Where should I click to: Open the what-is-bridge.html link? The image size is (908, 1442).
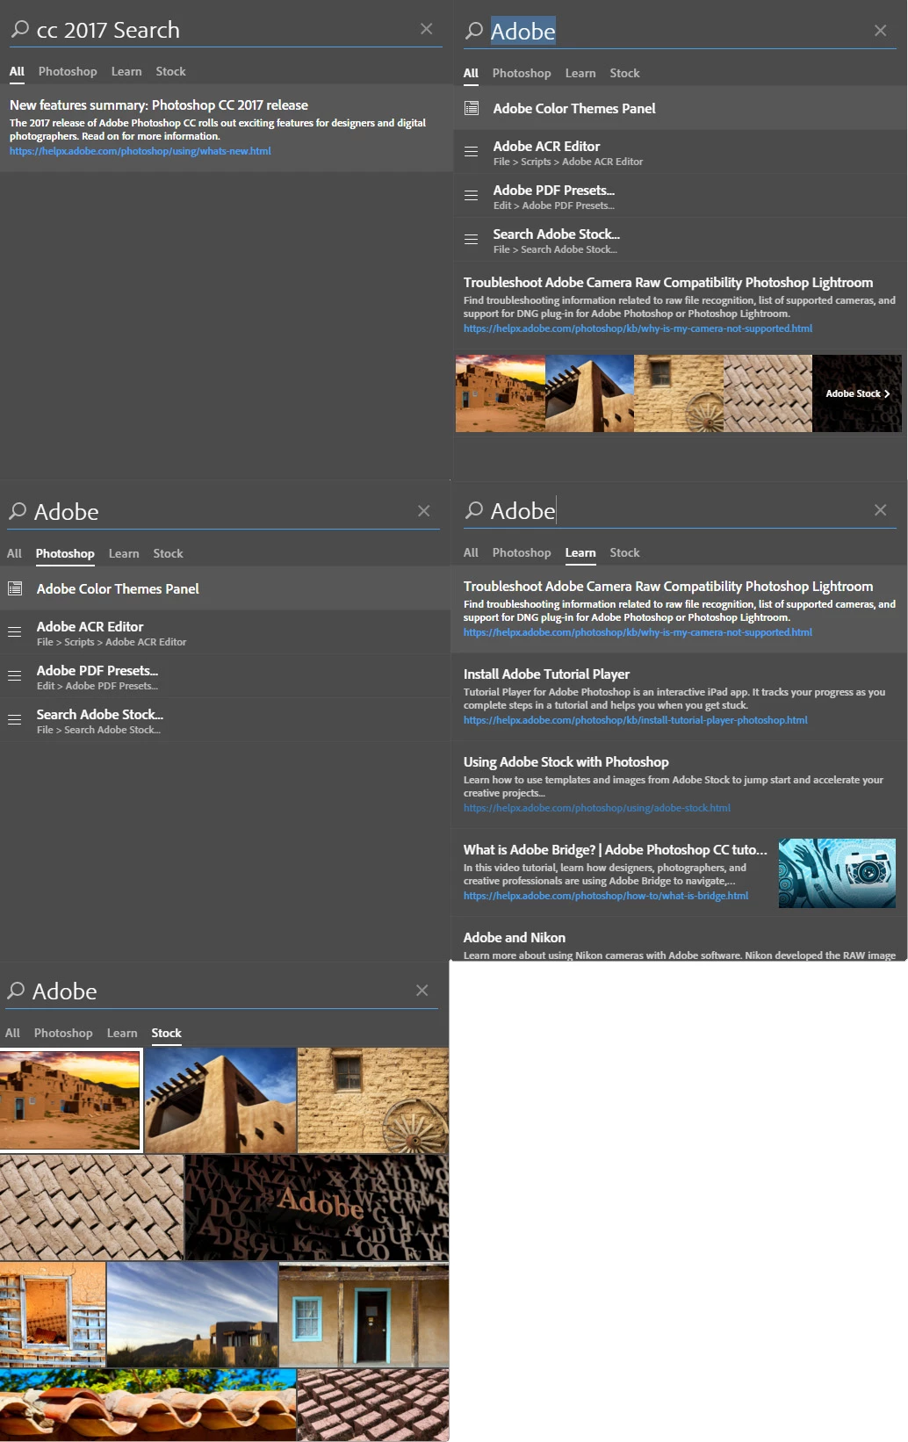pos(606,896)
